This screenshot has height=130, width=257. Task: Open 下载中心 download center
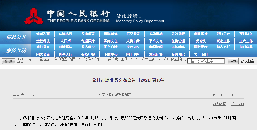[110, 54]
